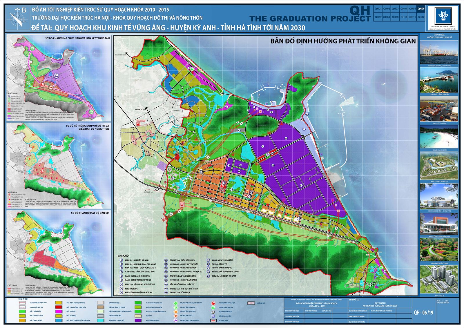This screenshot has width=464, height=328.
Task: Click the 'CAO VIẾT THUẬN' student name
Action: point(311,311)
